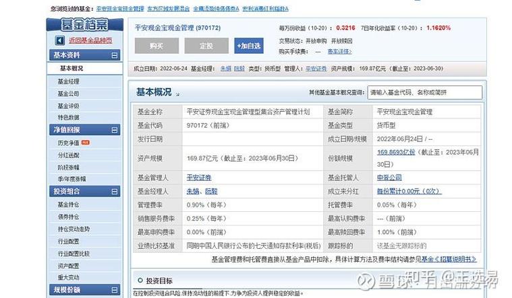Click the 1.1620% seven-day annualized yield value

[438, 28]
